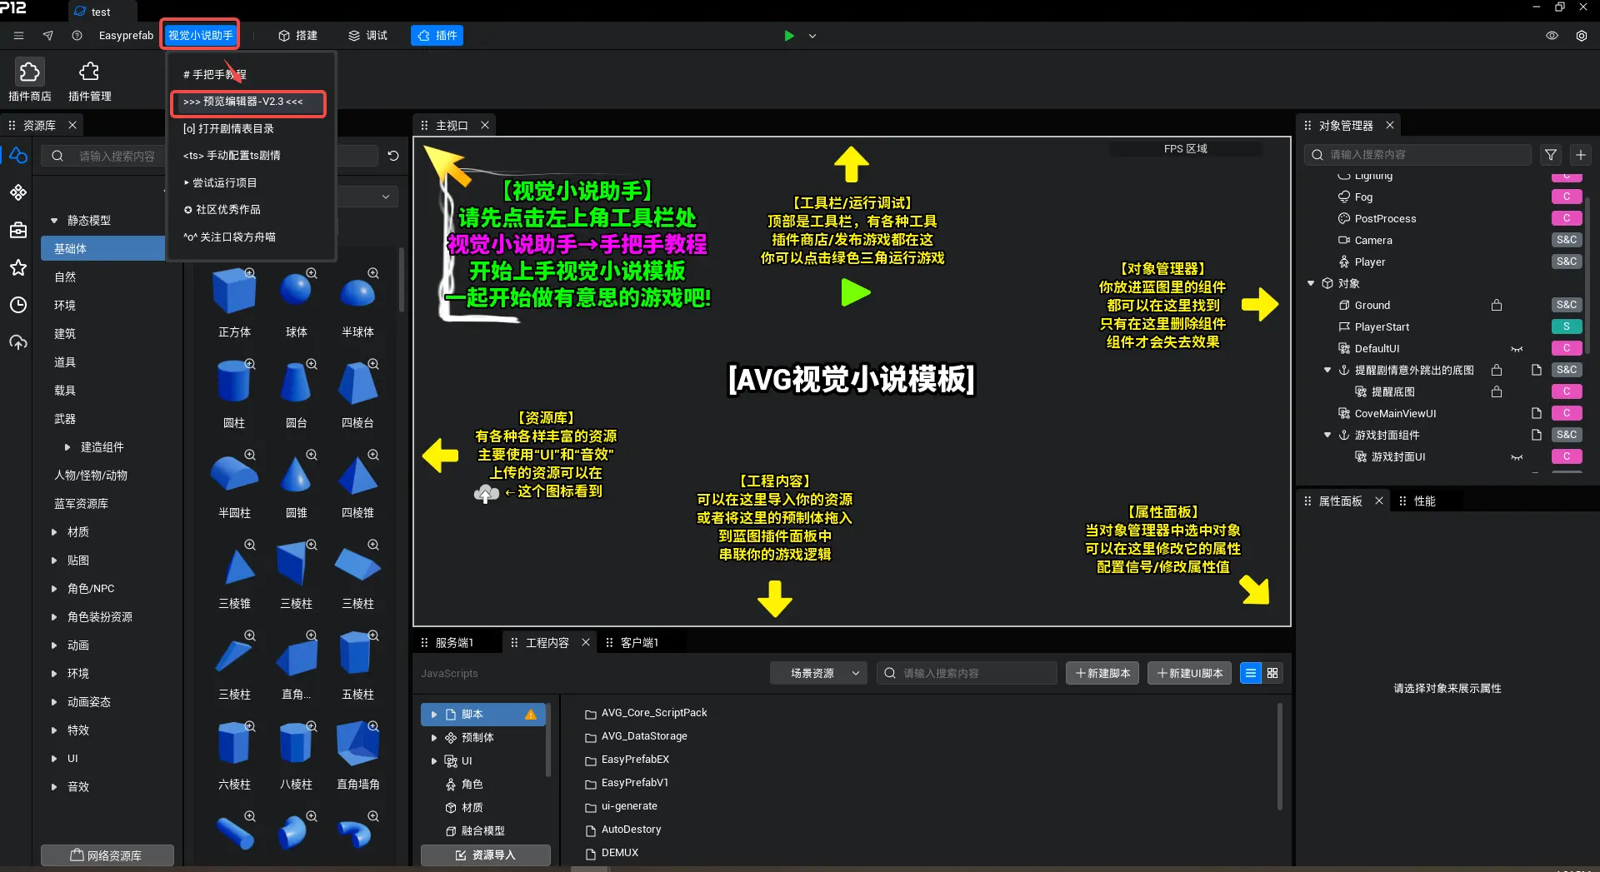Open the cloud upload sidebar icon
This screenshot has width=1600, height=872.
18,342
